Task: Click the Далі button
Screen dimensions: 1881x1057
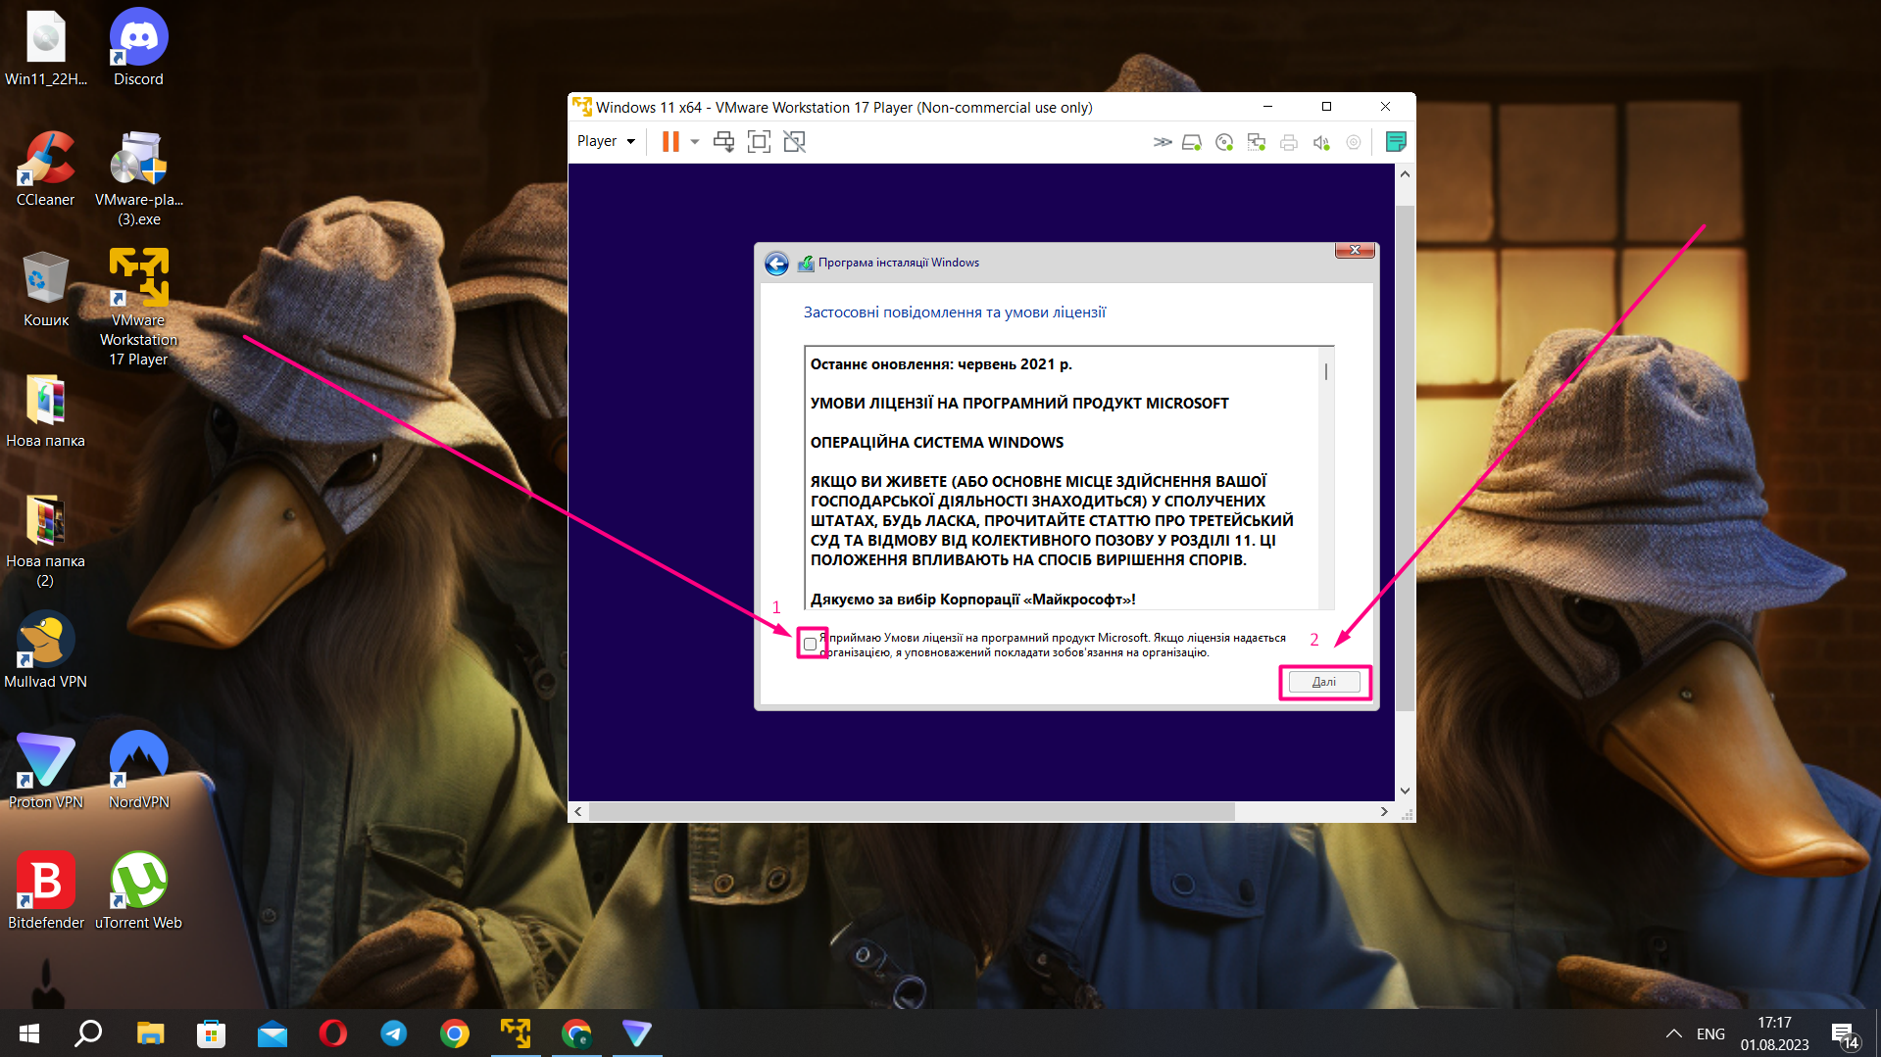Action: [x=1324, y=682]
